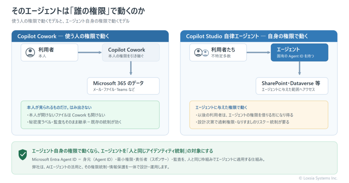Click the single user icon beside 利用者
349x183 pixels.
coord(30,52)
